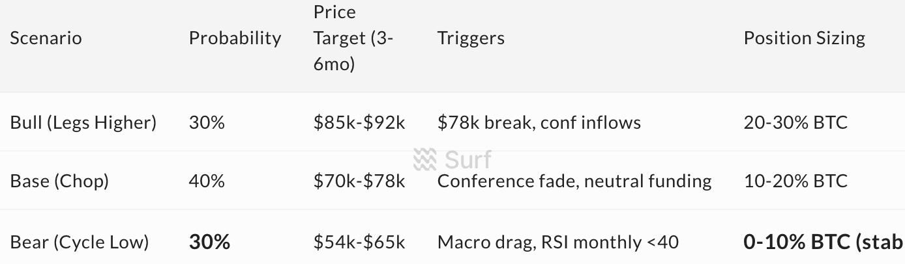Image resolution: width=905 pixels, height=264 pixels.
Task: Click the Position Sizing column header
Action: coord(805,38)
